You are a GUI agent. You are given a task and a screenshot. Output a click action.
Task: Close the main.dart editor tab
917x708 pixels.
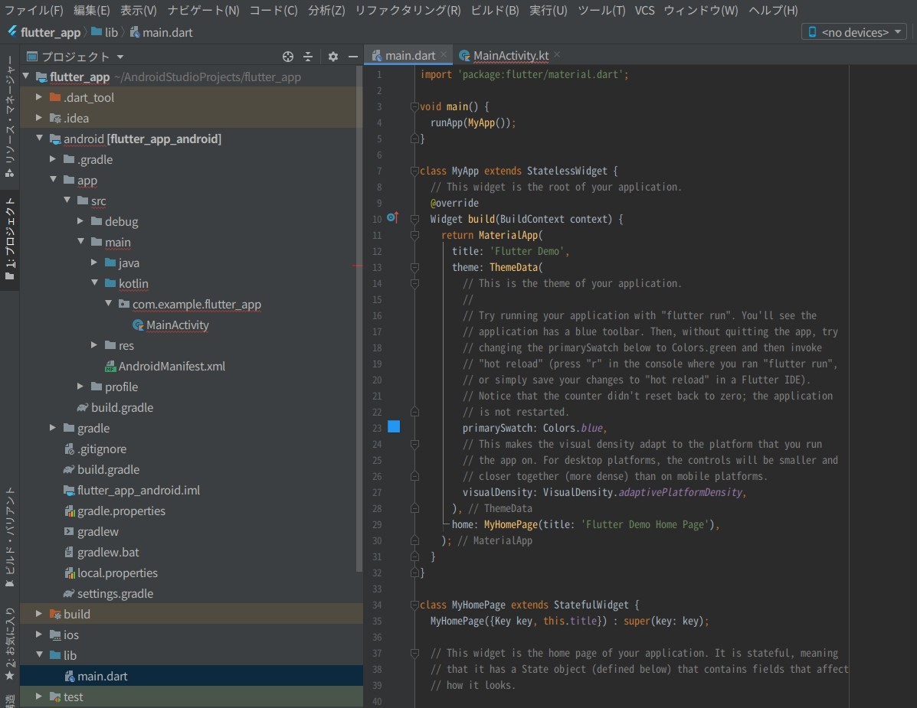444,54
